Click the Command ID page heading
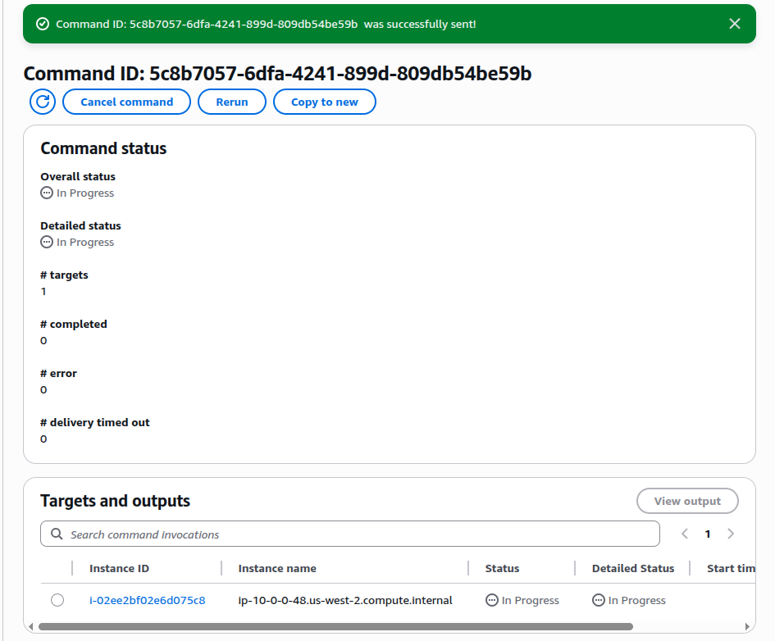Screen dimensions: 775x641 pyautogui.click(x=277, y=74)
